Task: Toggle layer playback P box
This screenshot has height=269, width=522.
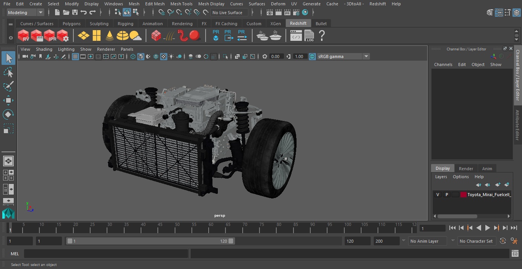Action: click(x=446, y=195)
